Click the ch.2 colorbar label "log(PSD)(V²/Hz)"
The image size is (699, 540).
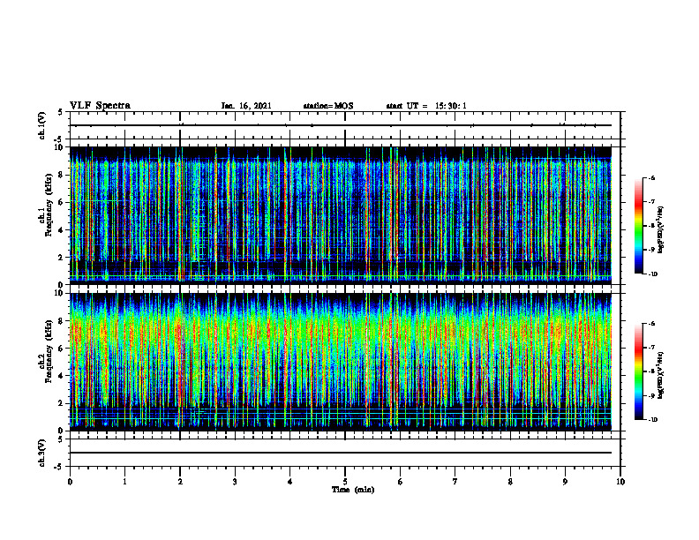(x=660, y=375)
